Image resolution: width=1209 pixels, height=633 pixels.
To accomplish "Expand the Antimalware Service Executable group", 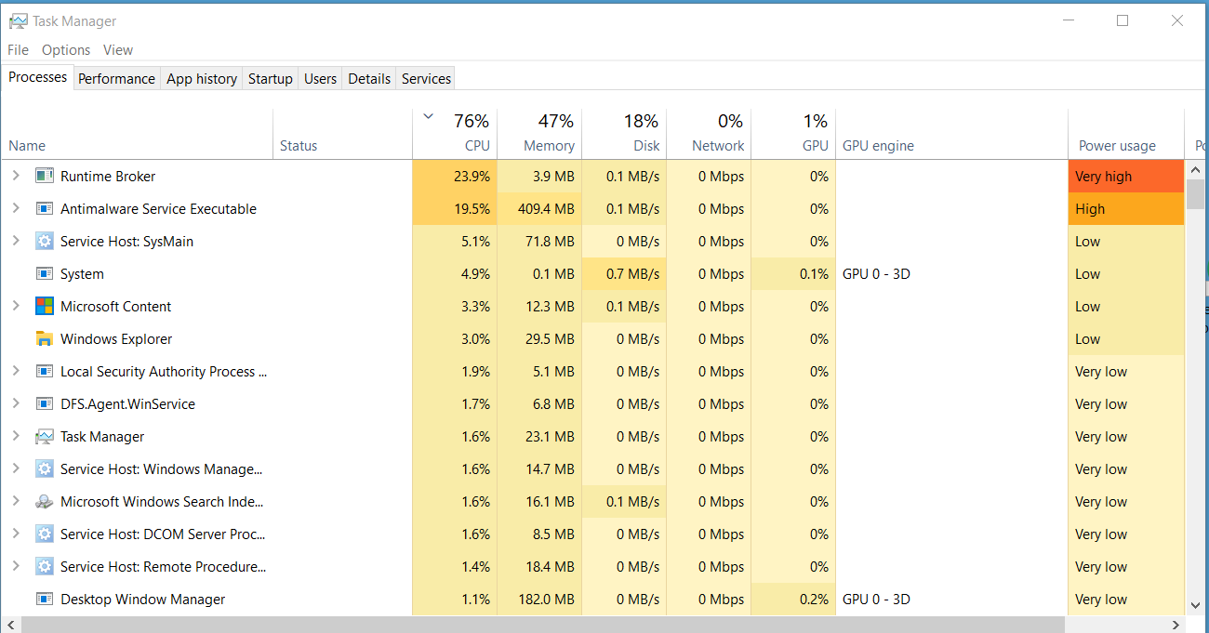I will click(15, 208).
